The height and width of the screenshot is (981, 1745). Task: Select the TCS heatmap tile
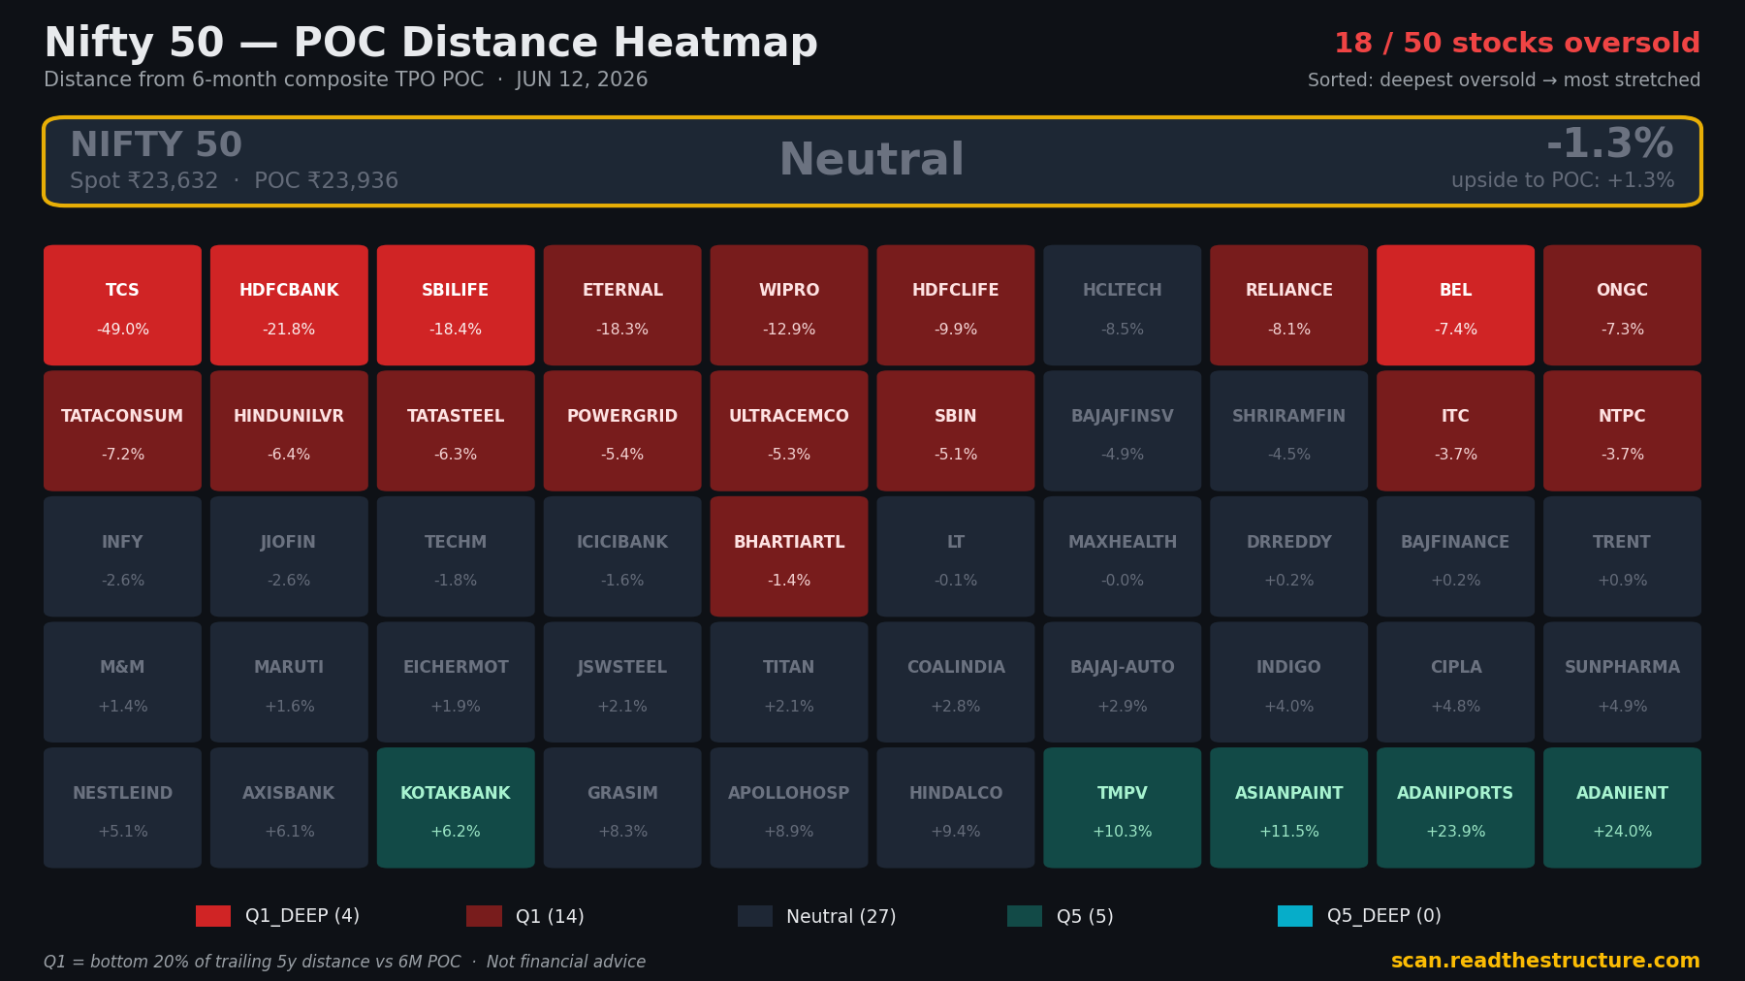(x=122, y=305)
